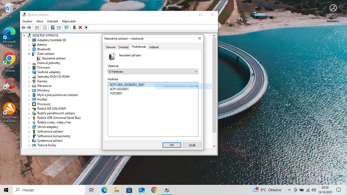Disable device with the down-arrow icon
Image resolution: width=347 pixels, height=195 pixels.
tap(86, 27)
